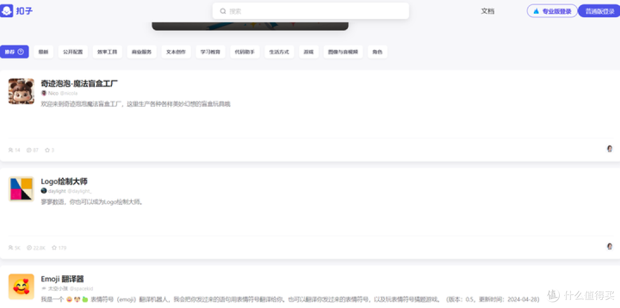The width and height of the screenshot is (620, 308).
Task: Click the magnifier icon in search bar
Action: click(223, 11)
